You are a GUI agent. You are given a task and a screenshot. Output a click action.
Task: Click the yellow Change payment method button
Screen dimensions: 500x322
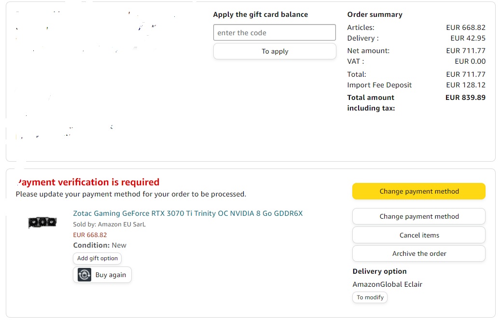[419, 191]
